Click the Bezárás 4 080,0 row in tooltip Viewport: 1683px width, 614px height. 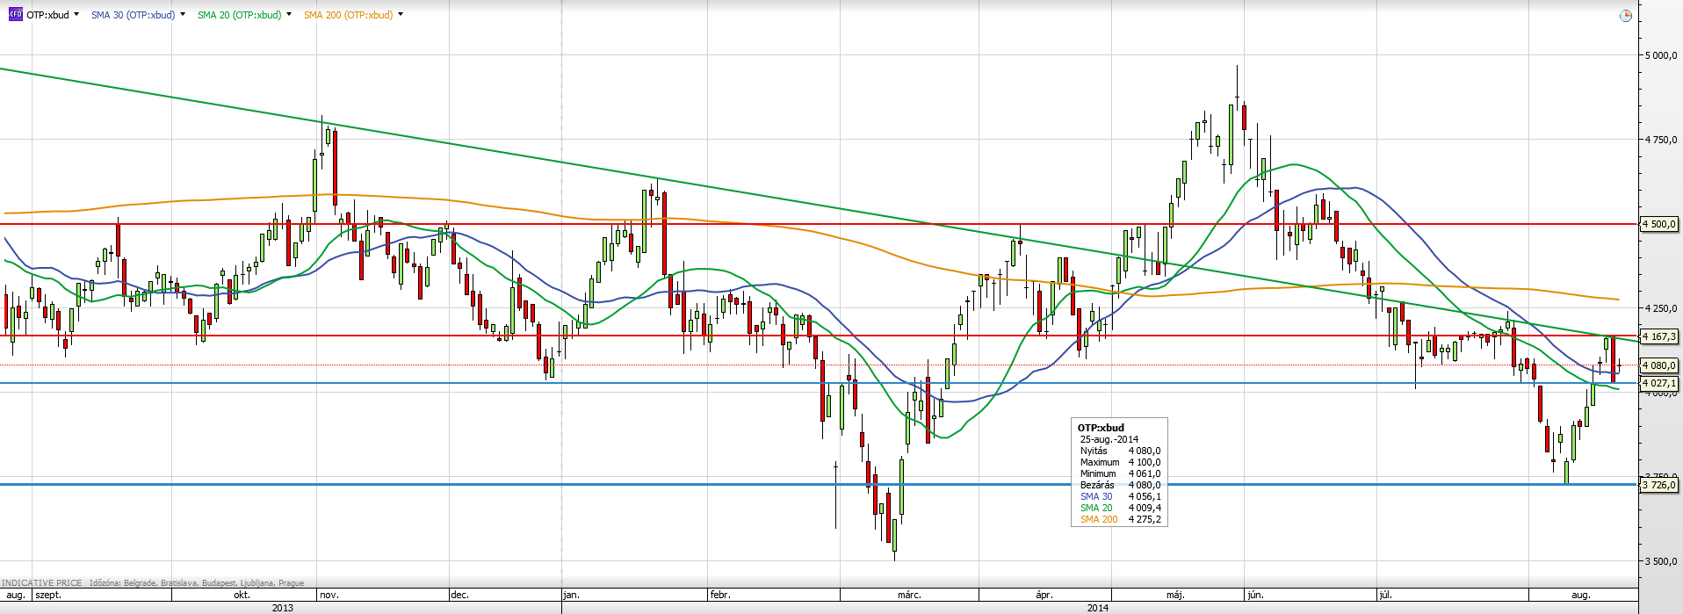click(1120, 485)
